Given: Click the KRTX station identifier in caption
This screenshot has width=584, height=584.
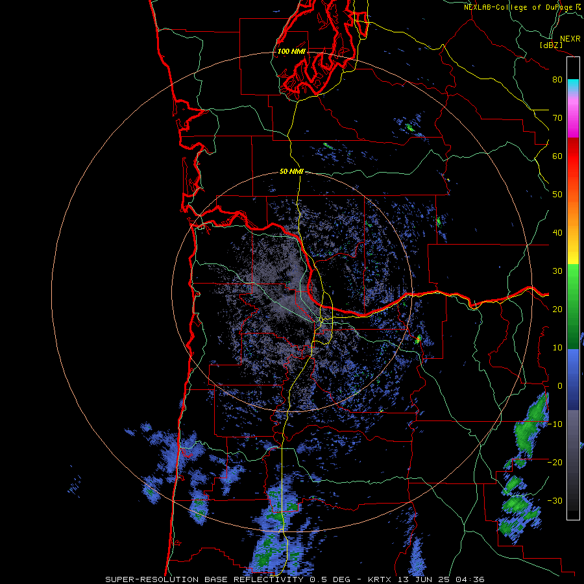Looking at the screenshot, I should pos(380,579).
